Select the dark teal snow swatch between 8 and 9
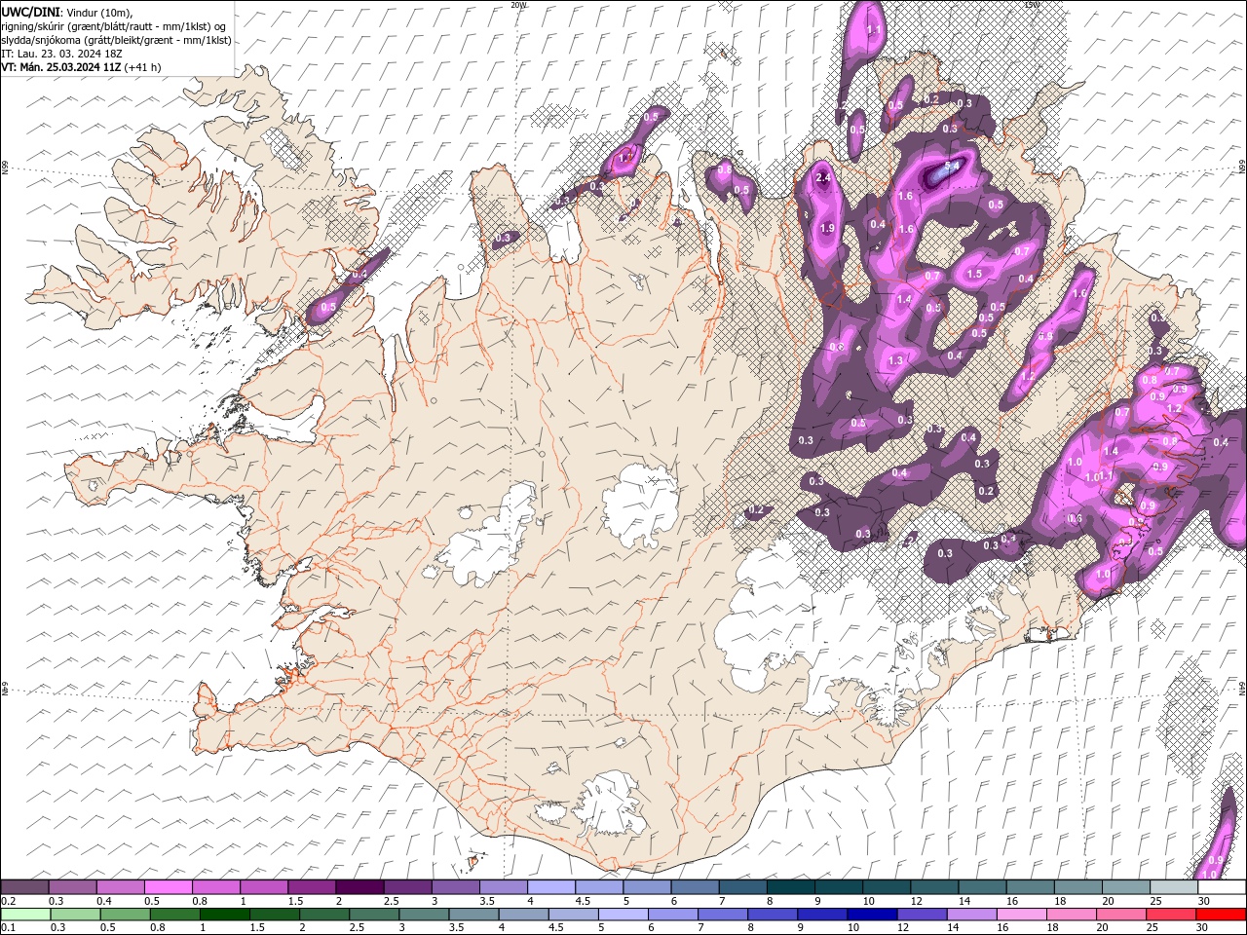Screen dimensions: 1247x935 point(790,887)
